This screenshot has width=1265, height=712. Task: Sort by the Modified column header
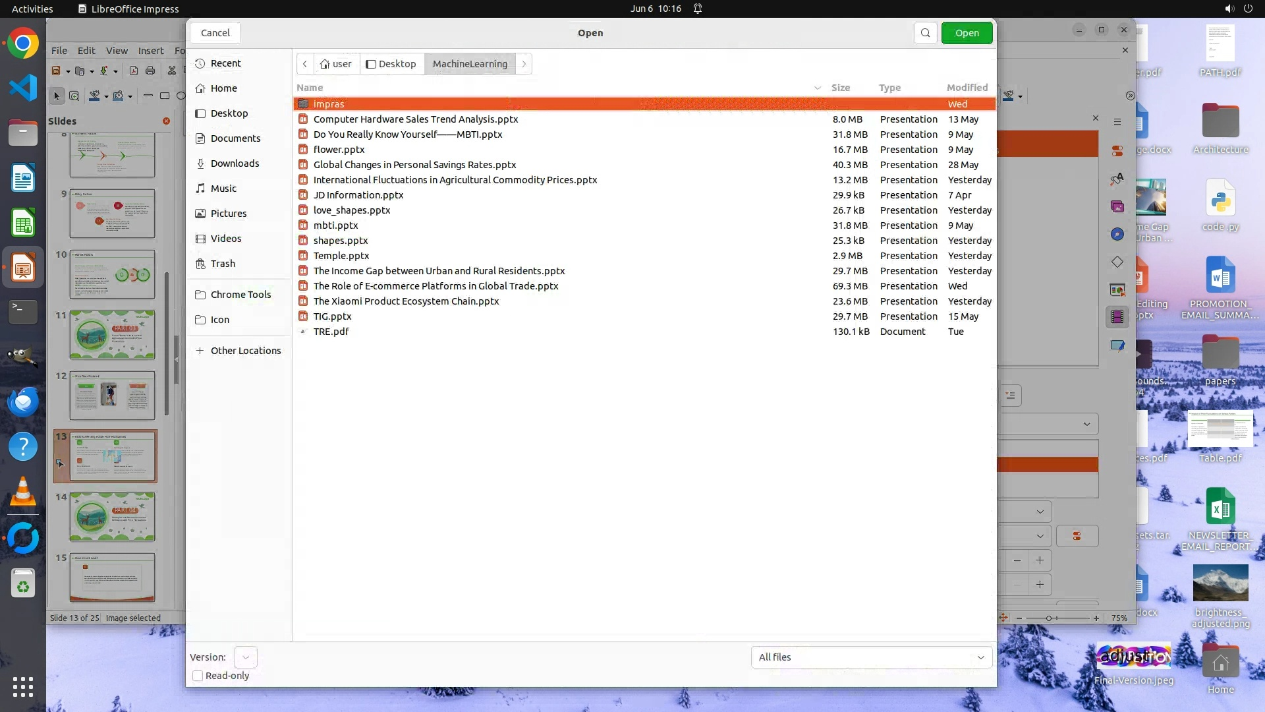967,88
